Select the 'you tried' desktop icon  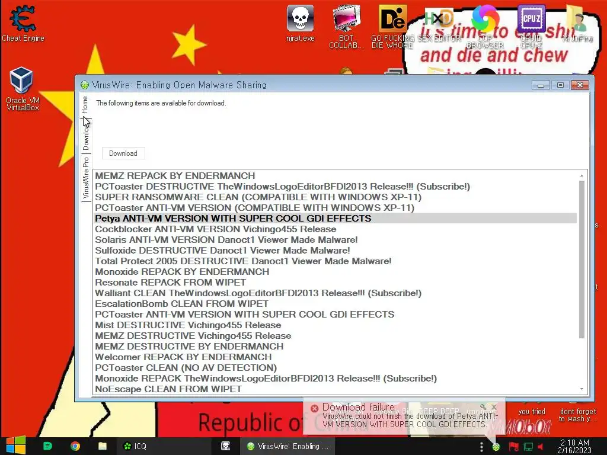pyautogui.click(x=532, y=410)
